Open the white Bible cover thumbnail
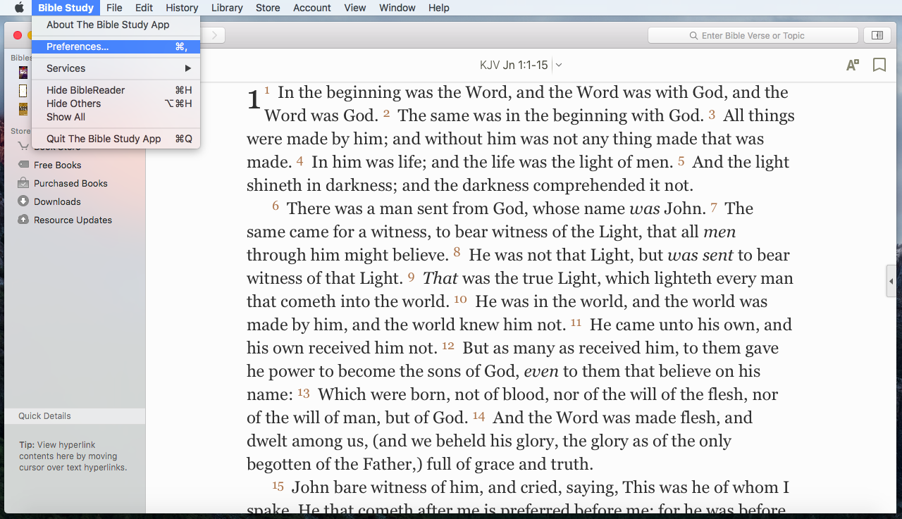The width and height of the screenshot is (902, 519). point(23,90)
